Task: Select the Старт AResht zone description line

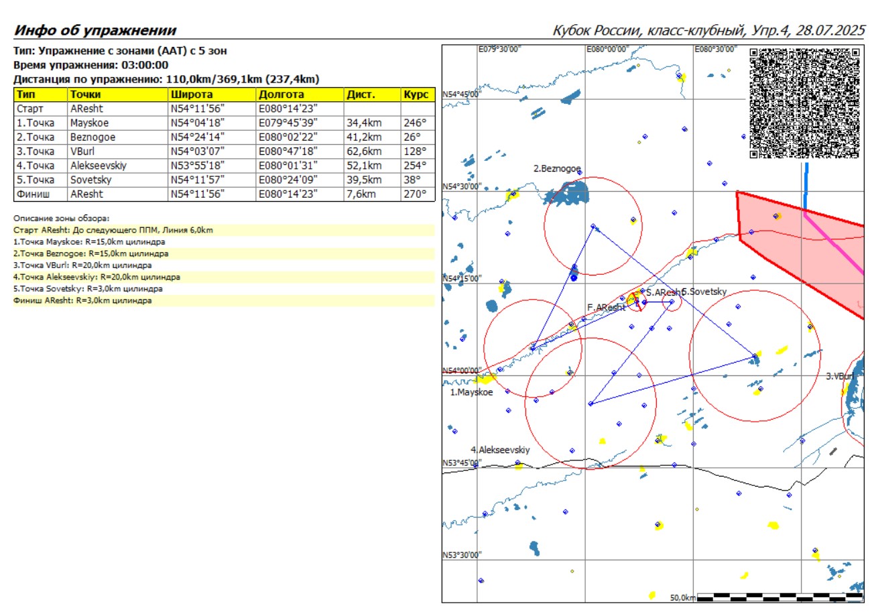Action: click(x=114, y=230)
